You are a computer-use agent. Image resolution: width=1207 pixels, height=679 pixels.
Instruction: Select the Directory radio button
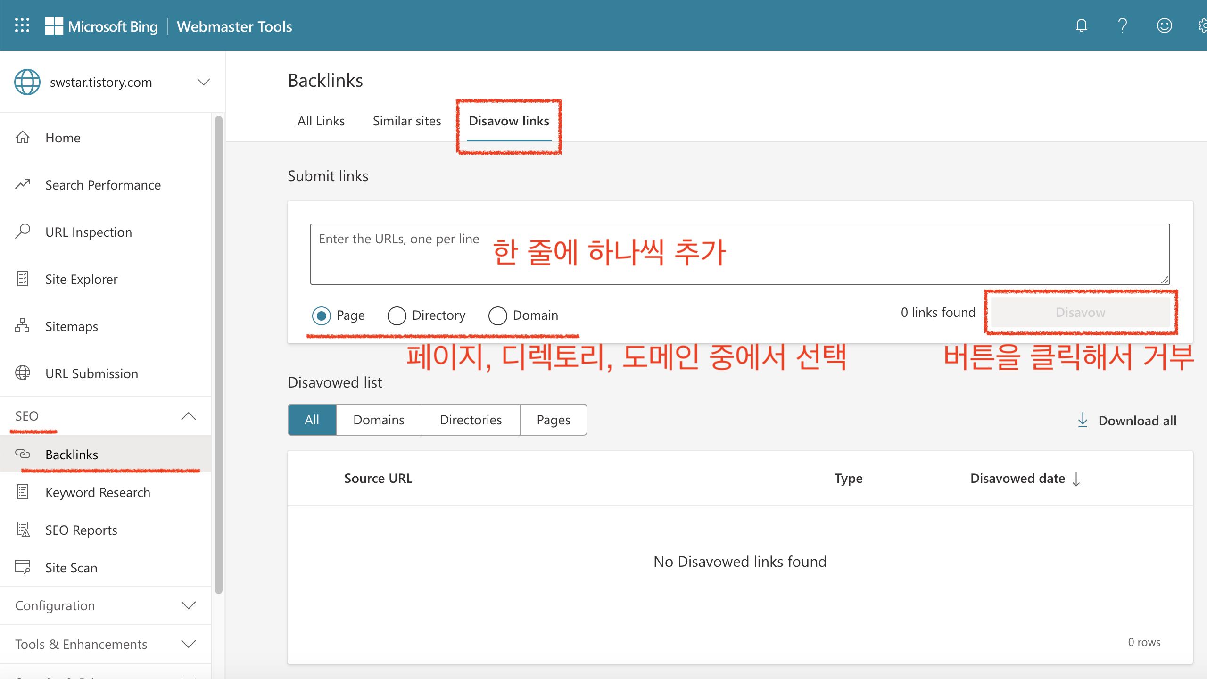click(x=397, y=315)
